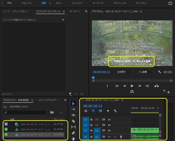175x141 pixels.
Task: Toggle V3 sync lock
Action: click(103, 120)
